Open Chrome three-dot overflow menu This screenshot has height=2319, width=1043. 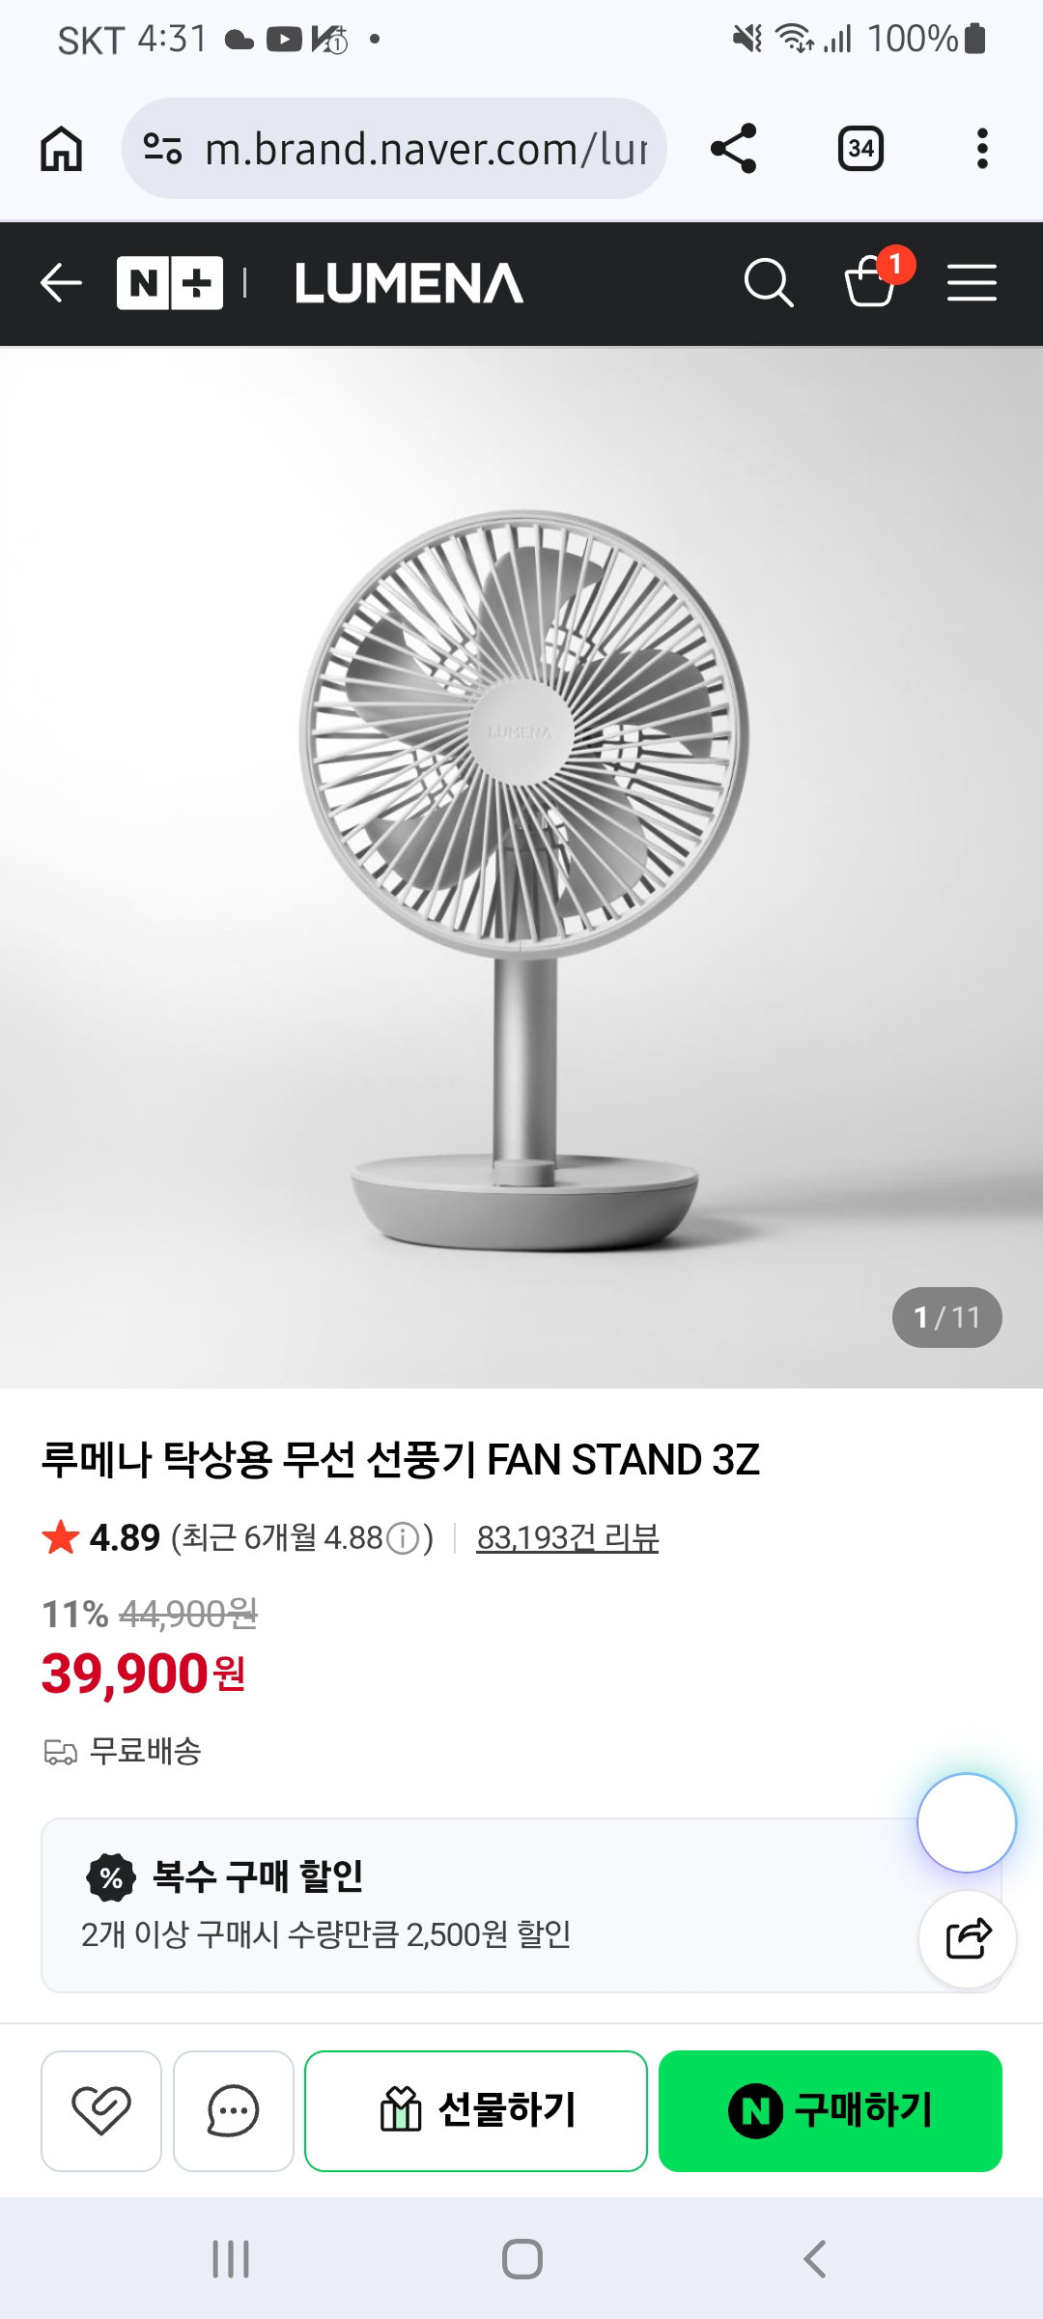point(982,149)
